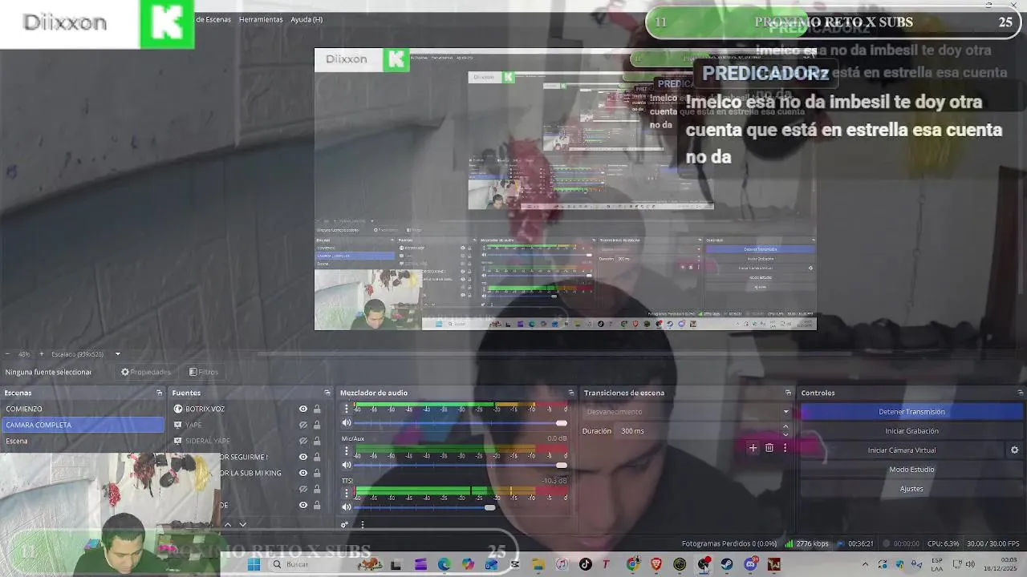
Task: Open transition properties three-dot menu
Action: 785,448
